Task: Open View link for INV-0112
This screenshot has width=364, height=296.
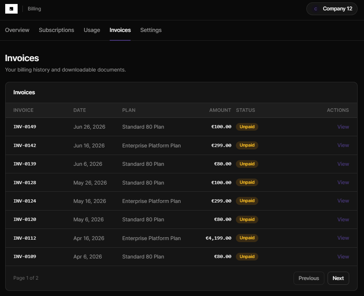Action: pyautogui.click(x=343, y=238)
